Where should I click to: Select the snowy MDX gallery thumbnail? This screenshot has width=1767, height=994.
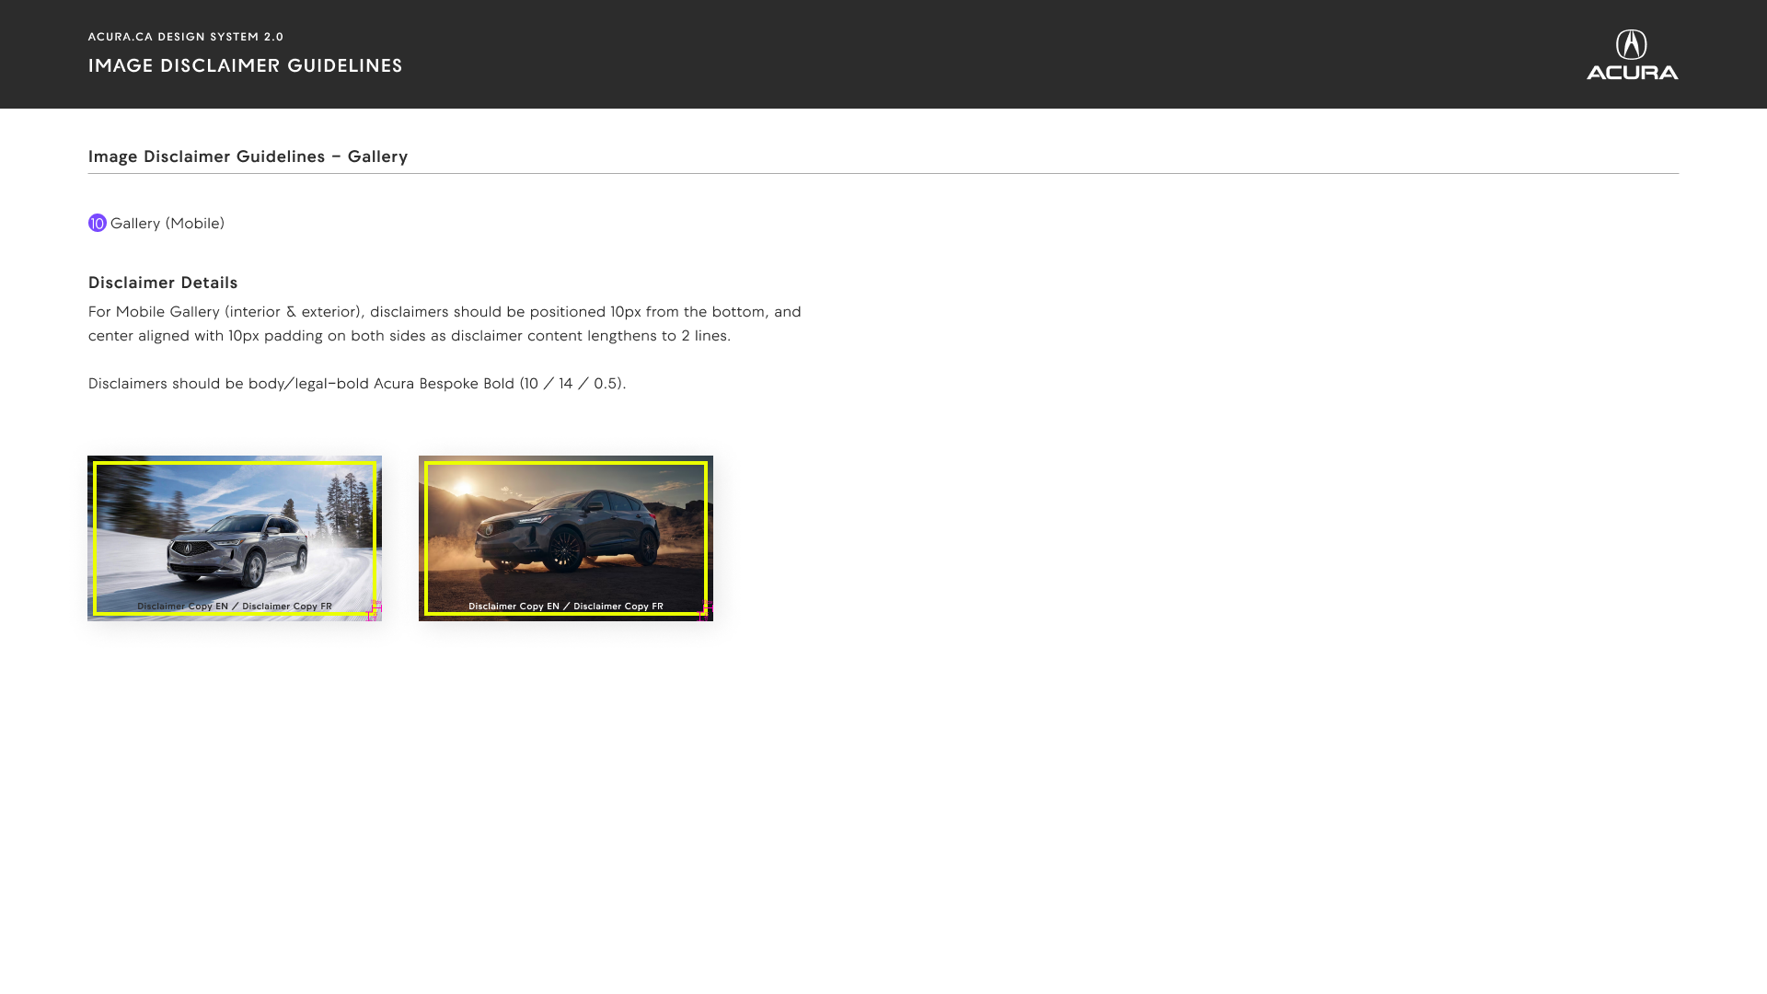click(235, 538)
